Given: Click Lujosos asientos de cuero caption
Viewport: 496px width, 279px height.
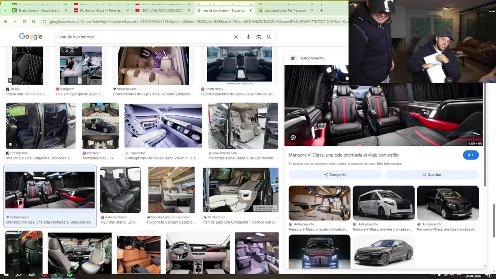Looking at the screenshot, I should 239,94.
